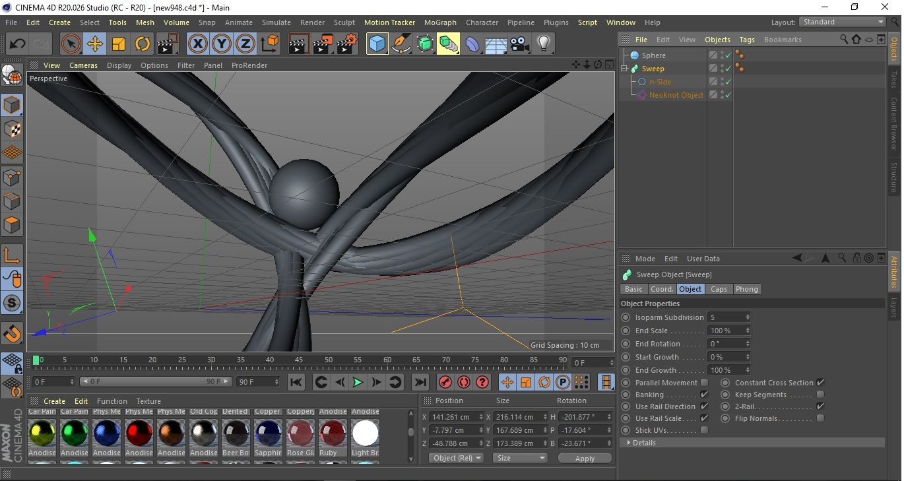
Task: Toggle 2-Rail checkbox
Action: coord(820,406)
